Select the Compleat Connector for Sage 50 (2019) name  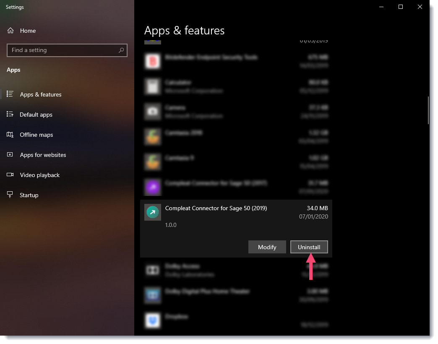point(216,208)
